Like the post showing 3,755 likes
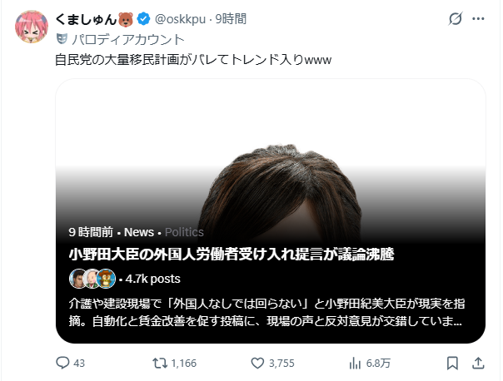This screenshot has height=381, width=503. (x=257, y=363)
